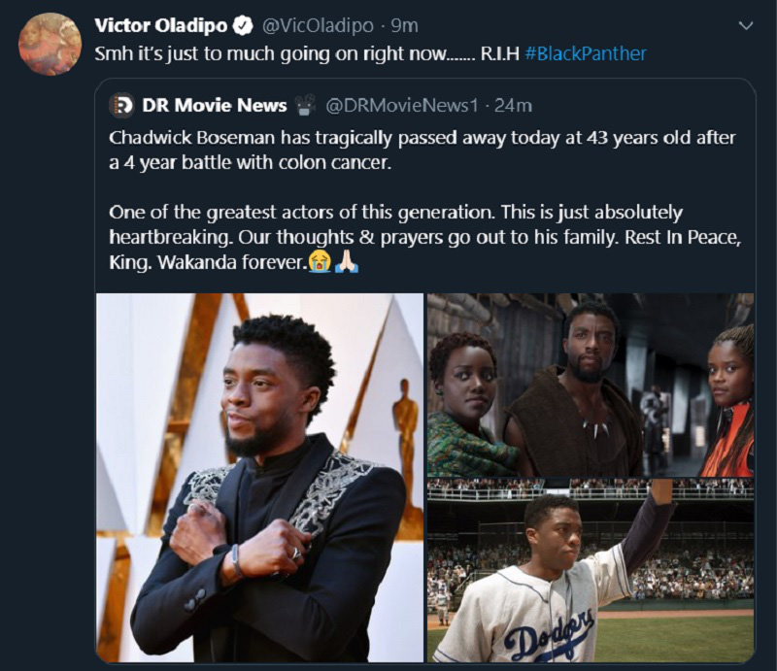The height and width of the screenshot is (671, 777).
Task: Open the @VicOladipo handle link
Action: coord(318,26)
